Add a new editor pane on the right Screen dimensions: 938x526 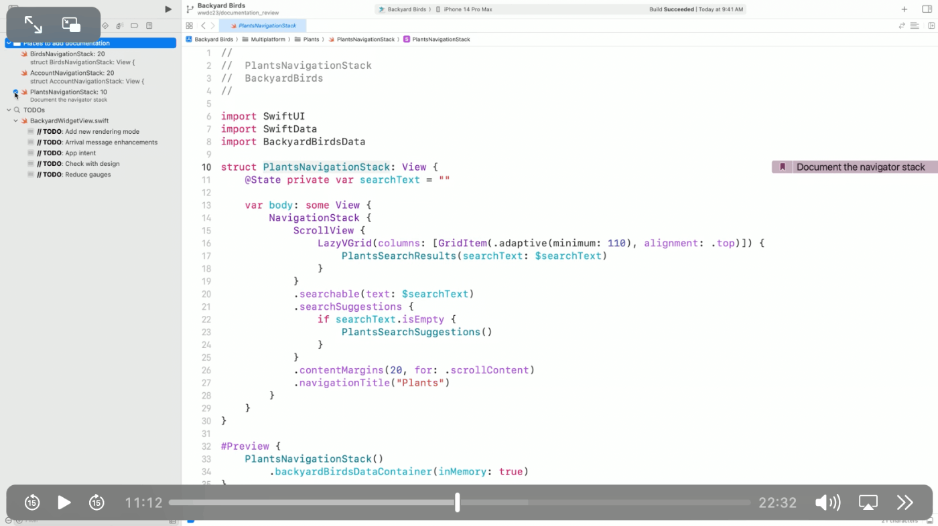tap(931, 25)
